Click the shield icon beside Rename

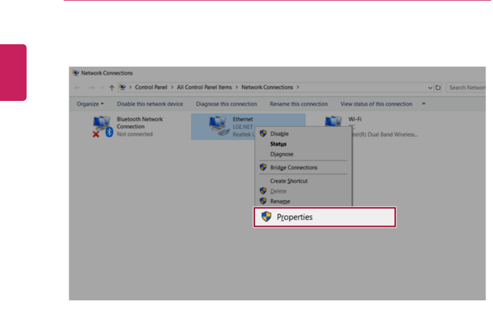tap(263, 201)
